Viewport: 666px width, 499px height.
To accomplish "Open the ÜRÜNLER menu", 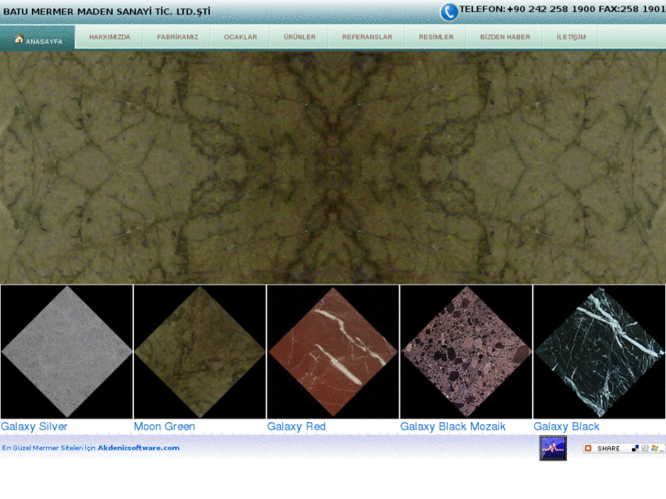I will (x=300, y=37).
